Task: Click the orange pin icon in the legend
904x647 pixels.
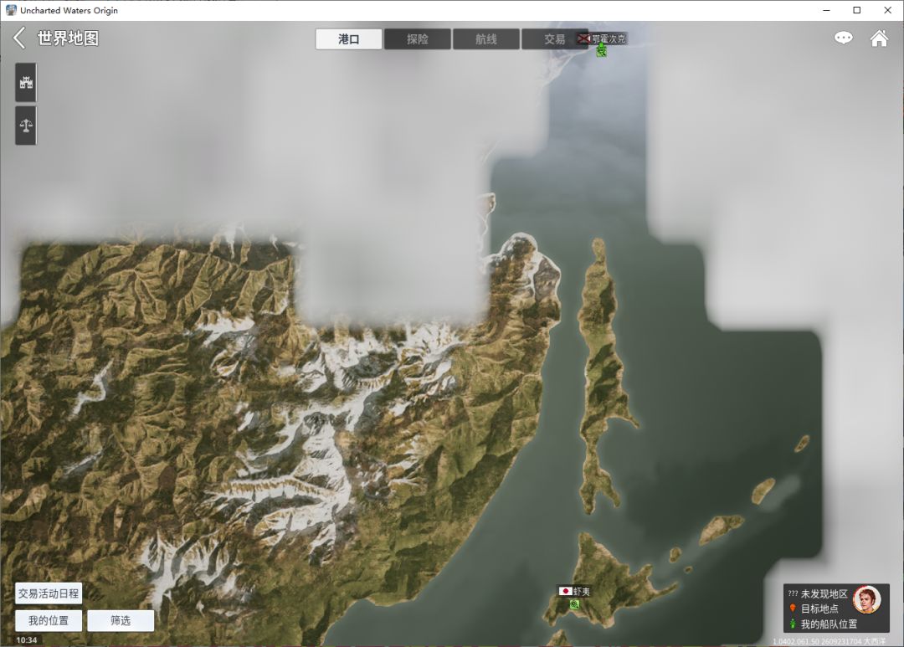Action: point(793,608)
